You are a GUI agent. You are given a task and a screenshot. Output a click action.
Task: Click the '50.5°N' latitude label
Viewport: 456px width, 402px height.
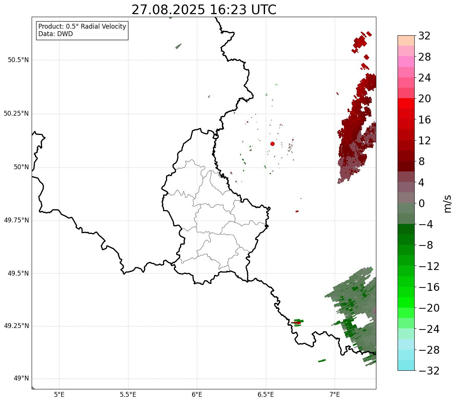coord(18,60)
